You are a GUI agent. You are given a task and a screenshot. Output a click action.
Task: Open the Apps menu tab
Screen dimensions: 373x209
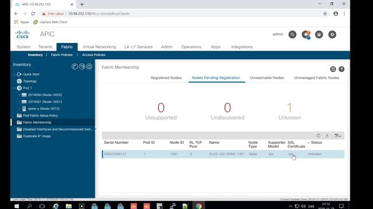click(216, 47)
